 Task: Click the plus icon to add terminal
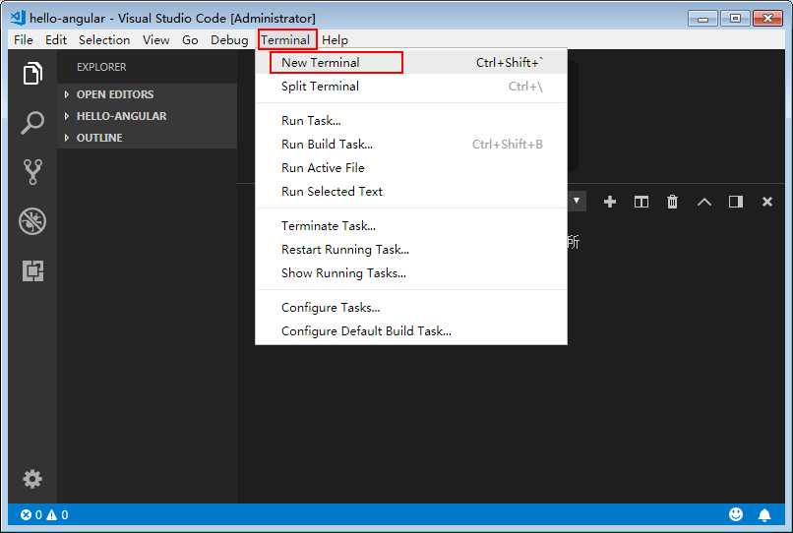coord(610,202)
